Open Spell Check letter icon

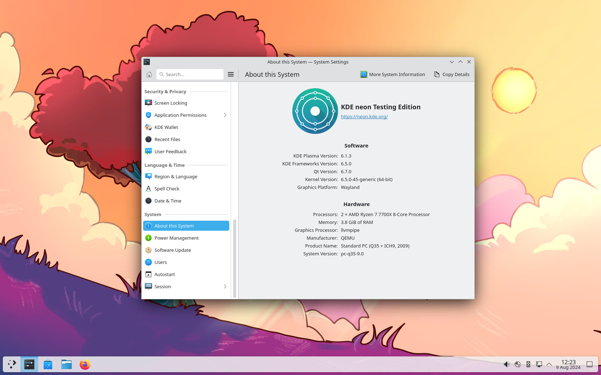click(148, 189)
